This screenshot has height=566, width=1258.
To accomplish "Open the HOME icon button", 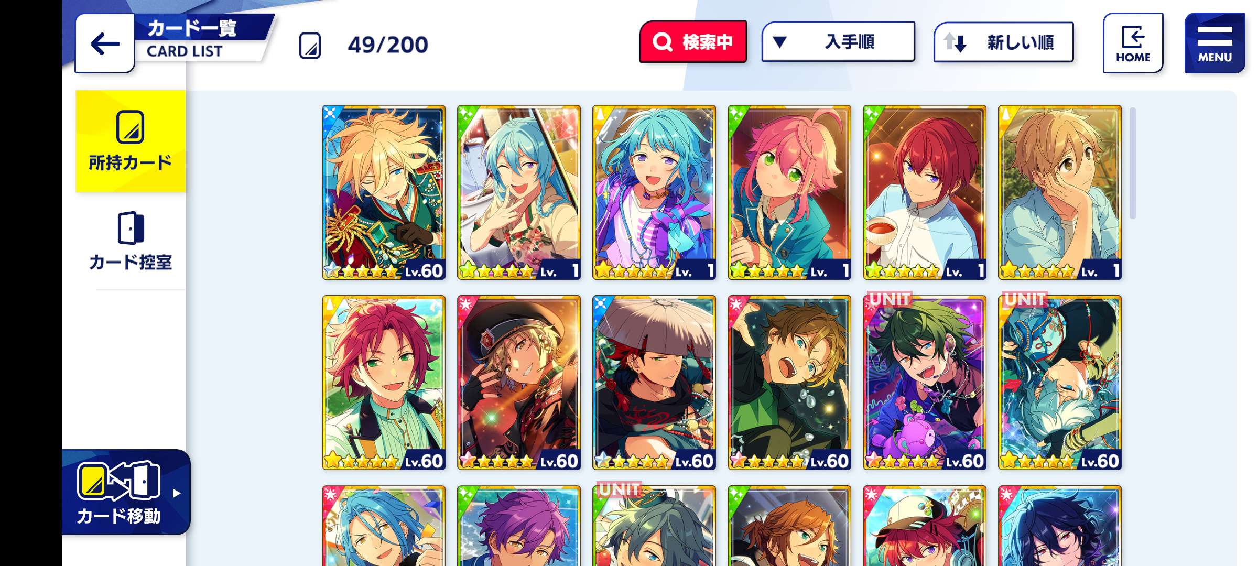I will [x=1133, y=43].
